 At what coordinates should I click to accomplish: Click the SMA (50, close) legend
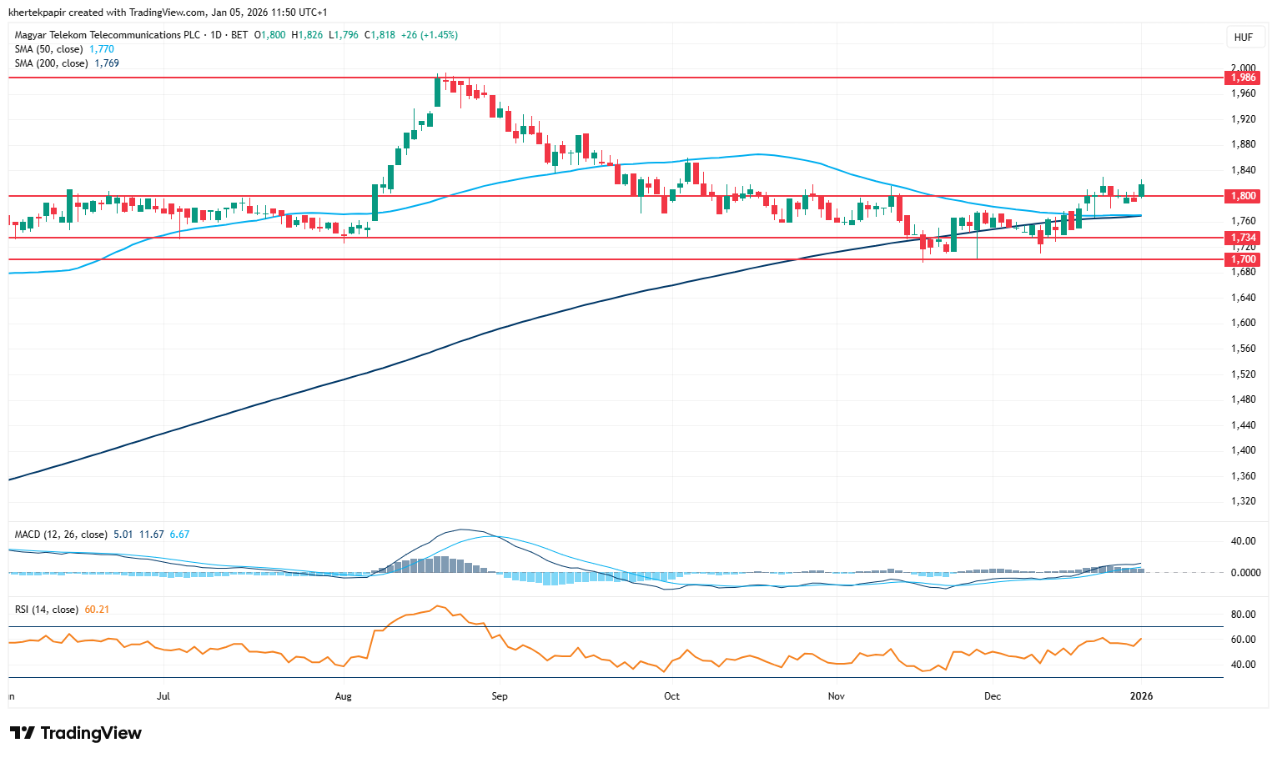(48, 49)
